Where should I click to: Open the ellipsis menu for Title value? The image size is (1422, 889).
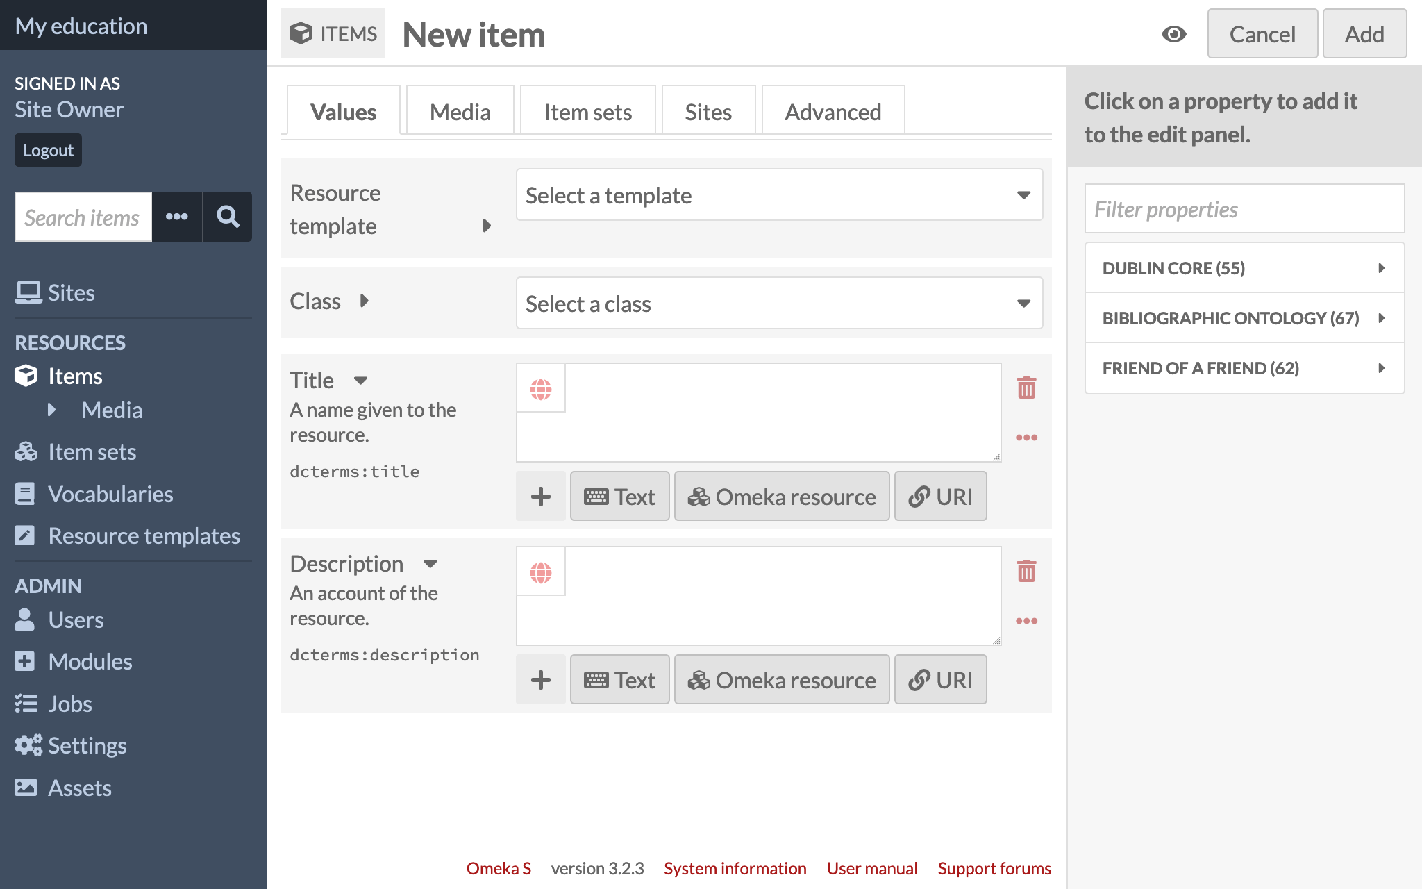point(1026,438)
